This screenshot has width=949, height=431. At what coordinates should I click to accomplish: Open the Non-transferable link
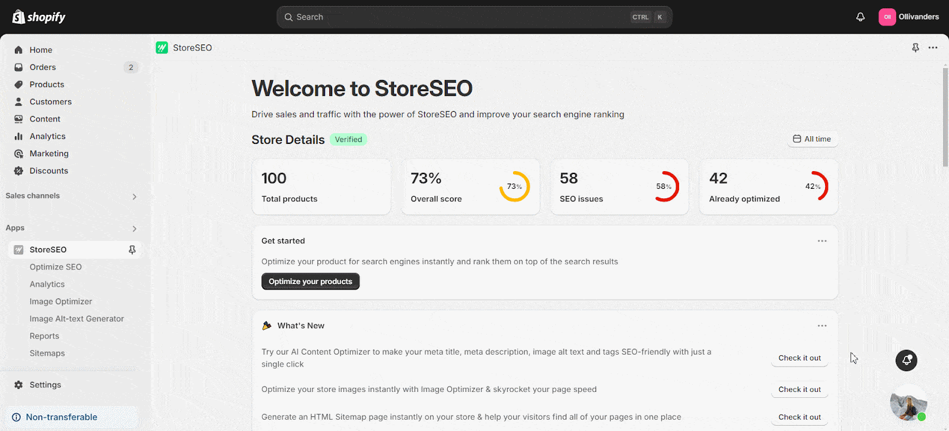point(62,417)
